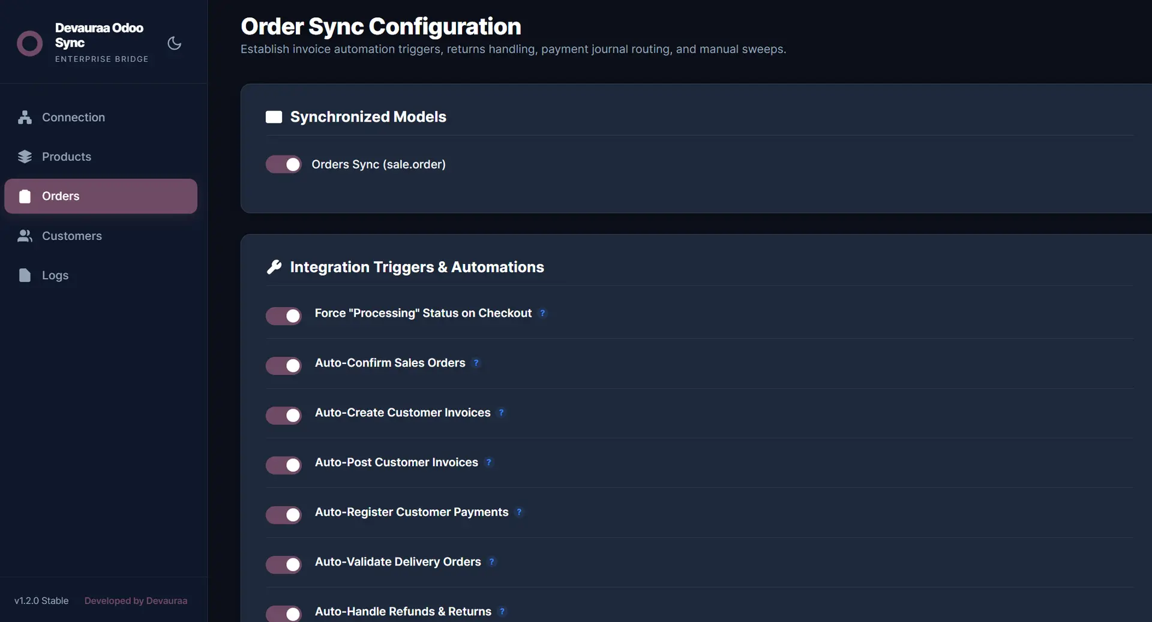1152x622 pixels.
Task: Click Developed by Devauraa link
Action: tap(136, 601)
